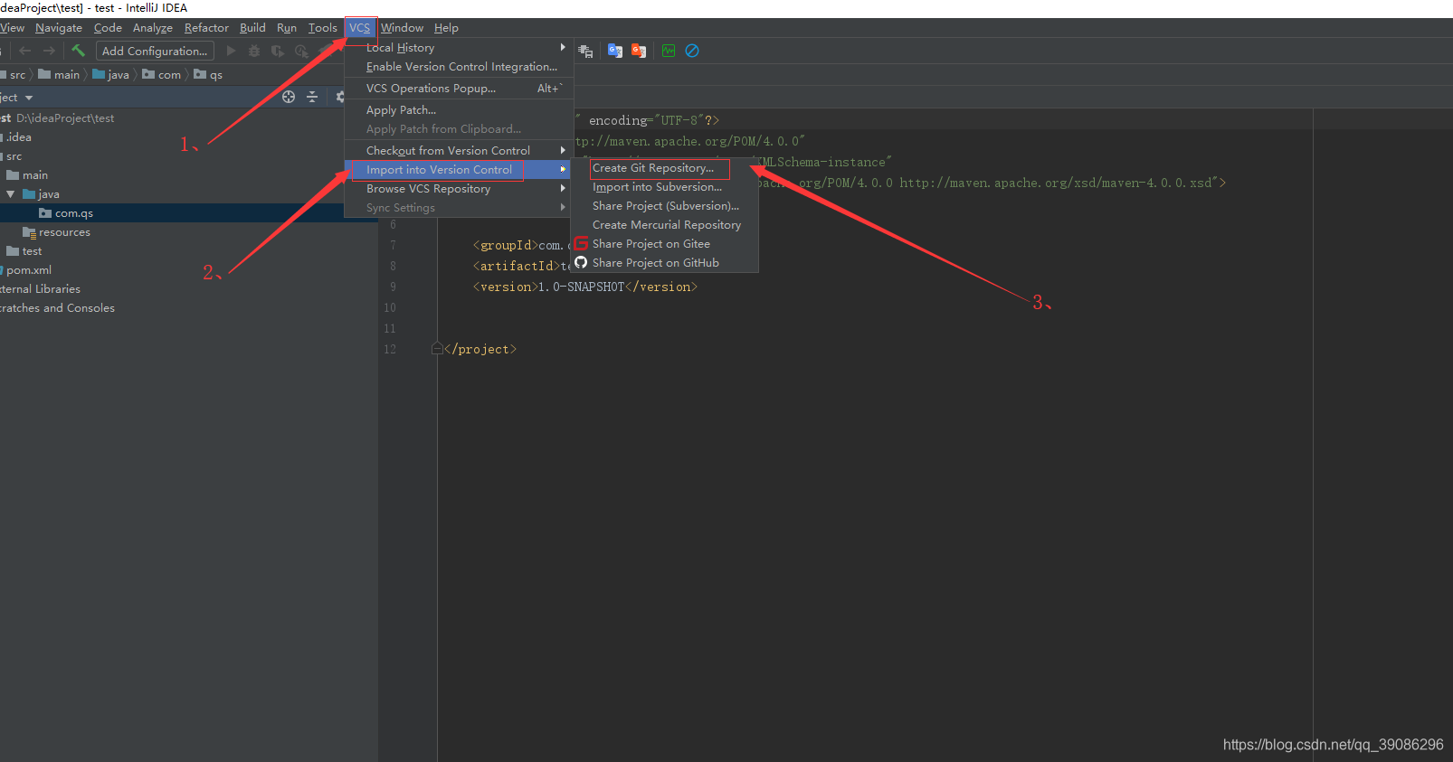Expand Sync Settings submenu arrow
This screenshot has height=762, width=1453.
point(563,207)
